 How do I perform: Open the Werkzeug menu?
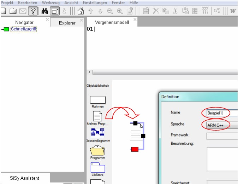[x=50, y=2]
